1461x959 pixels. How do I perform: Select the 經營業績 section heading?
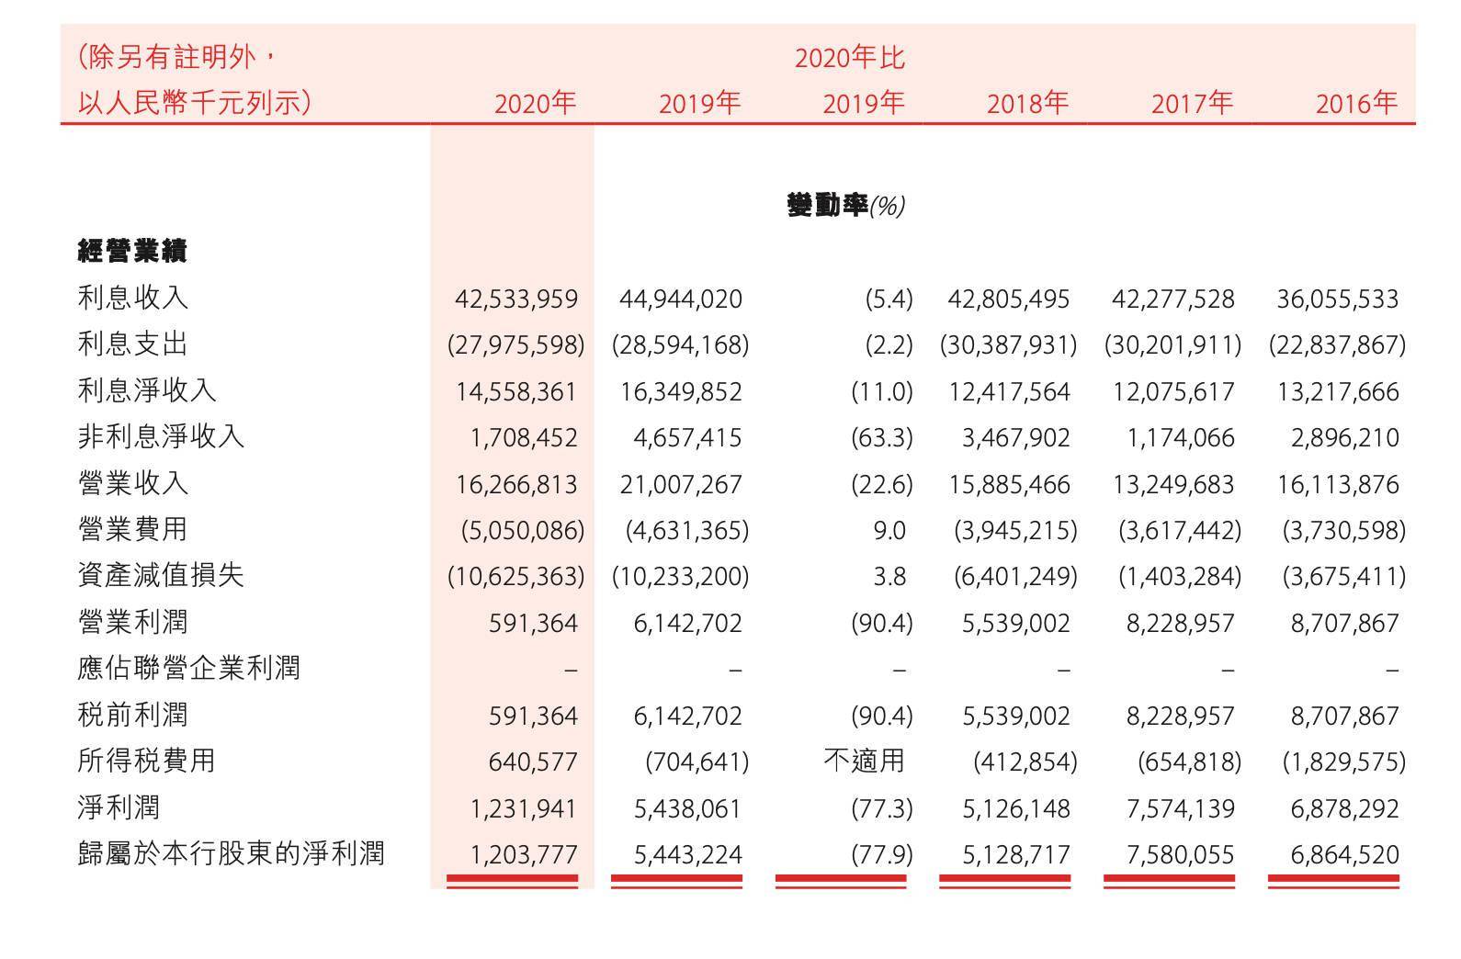click(133, 251)
